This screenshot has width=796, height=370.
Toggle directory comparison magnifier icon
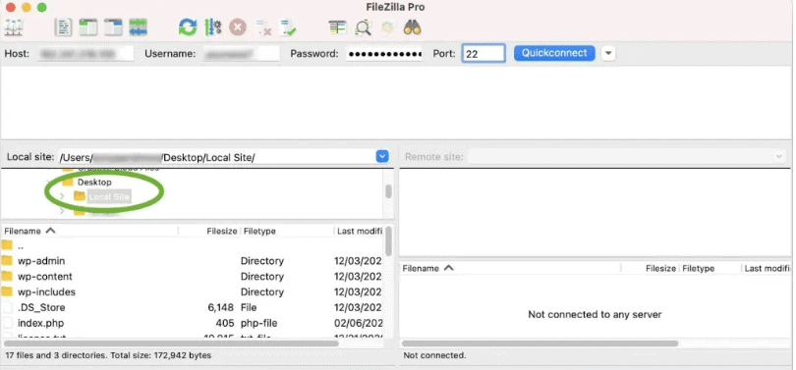click(x=363, y=27)
